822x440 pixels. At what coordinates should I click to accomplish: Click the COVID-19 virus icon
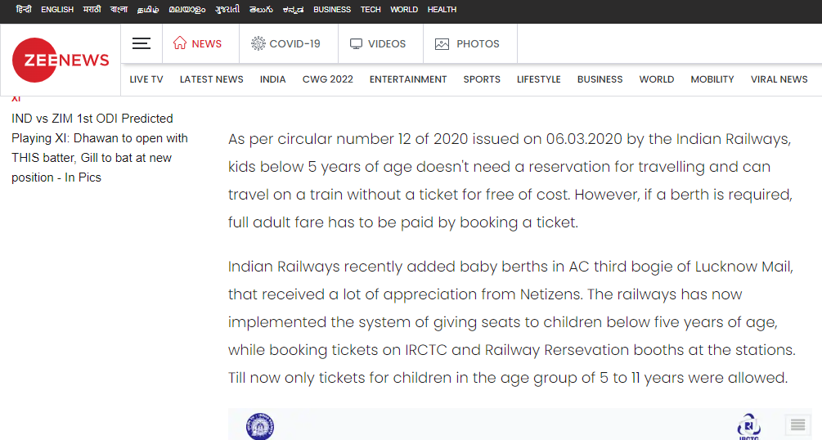[258, 44]
